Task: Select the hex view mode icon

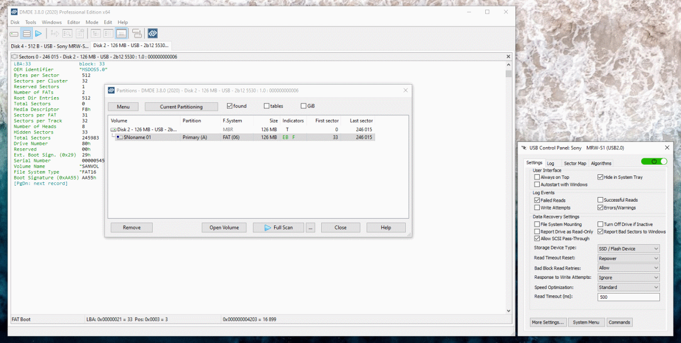Action: pyautogui.click(x=121, y=34)
